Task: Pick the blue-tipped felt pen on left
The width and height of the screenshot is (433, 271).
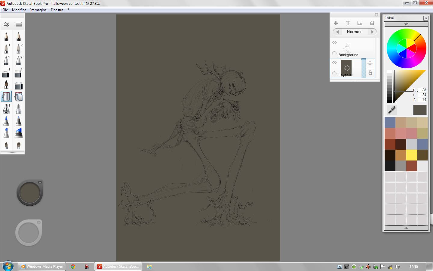Action: [x=6, y=121]
